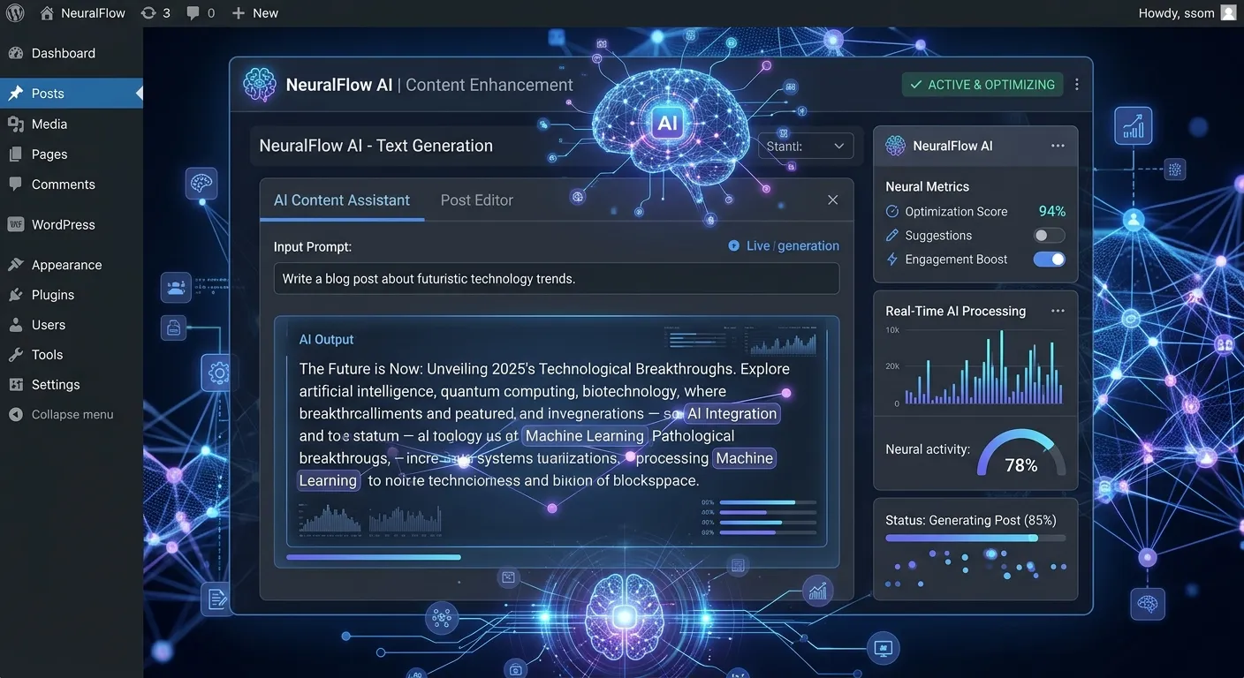Image resolution: width=1244 pixels, height=678 pixels.
Task: Click the Neural activity 78% gauge
Action: pos(1021,454)
